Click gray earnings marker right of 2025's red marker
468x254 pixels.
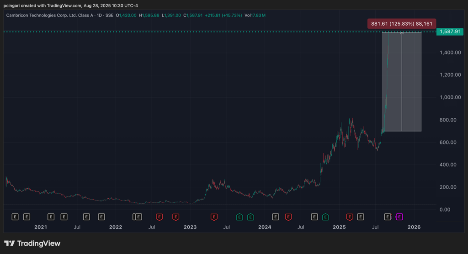coord(361,217)
